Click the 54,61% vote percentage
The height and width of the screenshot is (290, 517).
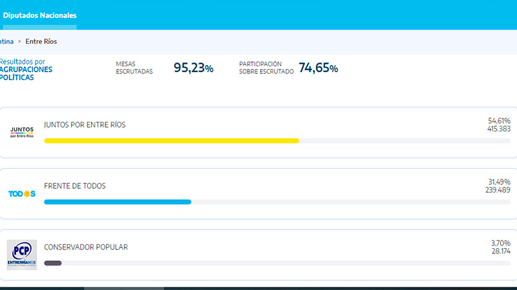(499, 121)
